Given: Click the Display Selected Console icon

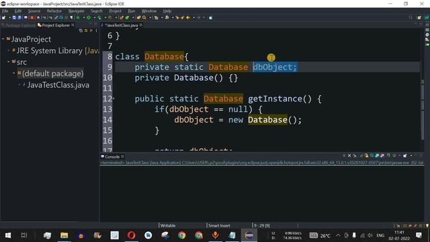Looking at the screenshot, I should [394, 155].
